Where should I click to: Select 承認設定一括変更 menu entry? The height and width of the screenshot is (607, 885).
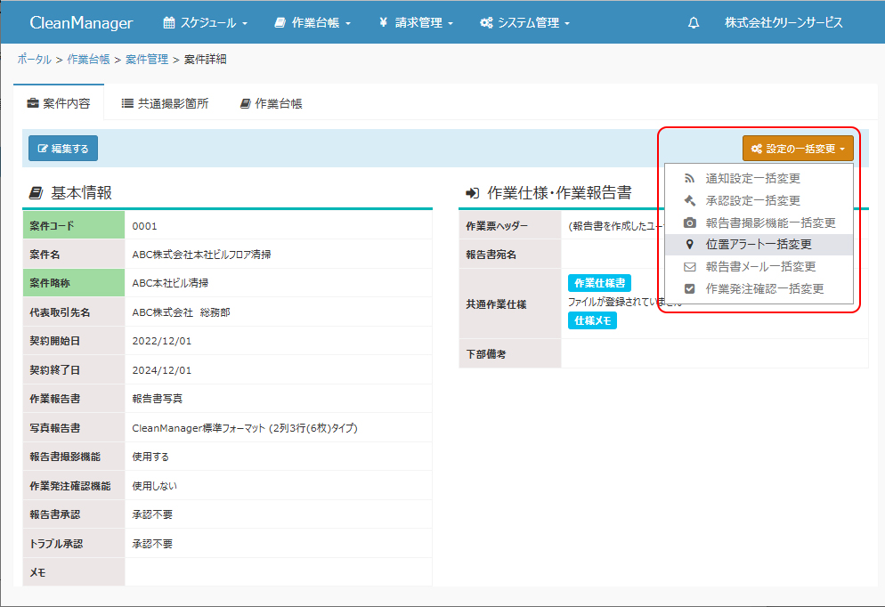point(752,201)
